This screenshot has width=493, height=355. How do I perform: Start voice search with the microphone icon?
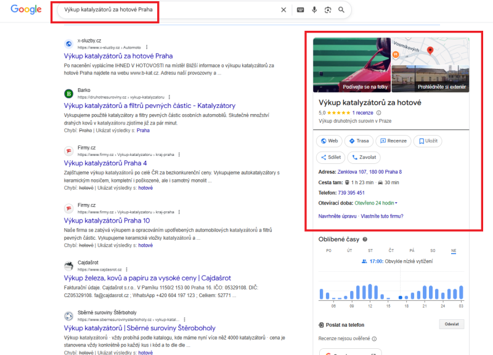point(314,10)
